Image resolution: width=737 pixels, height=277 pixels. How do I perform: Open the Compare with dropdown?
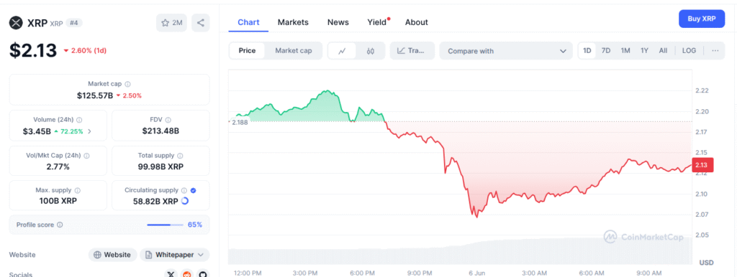click(x=506, y=51)
